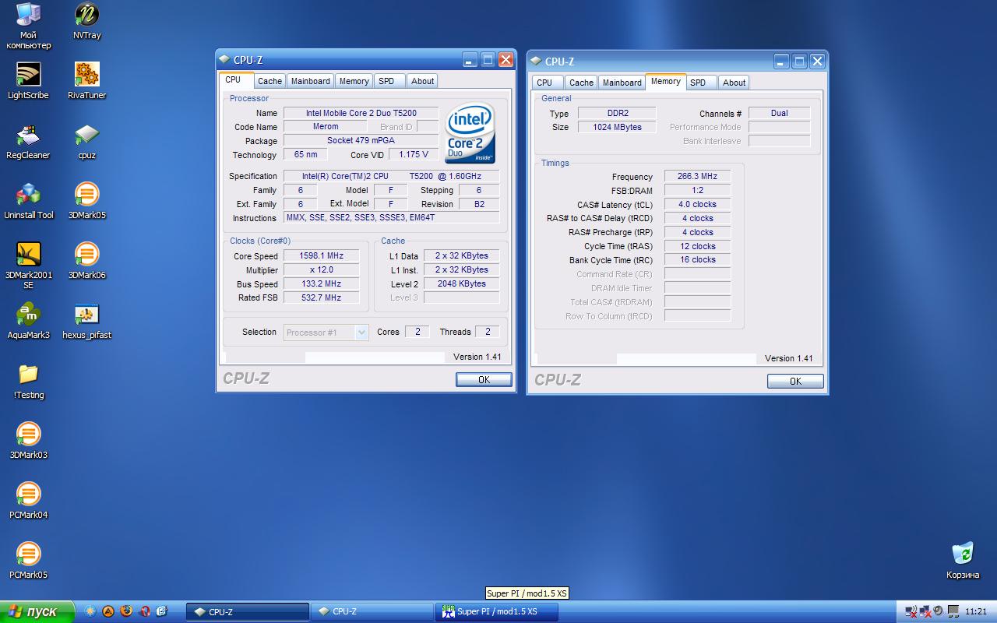
Task: Switch to Super PI / mod1.5 XS taskbar button
Action: tap(497, 612)
